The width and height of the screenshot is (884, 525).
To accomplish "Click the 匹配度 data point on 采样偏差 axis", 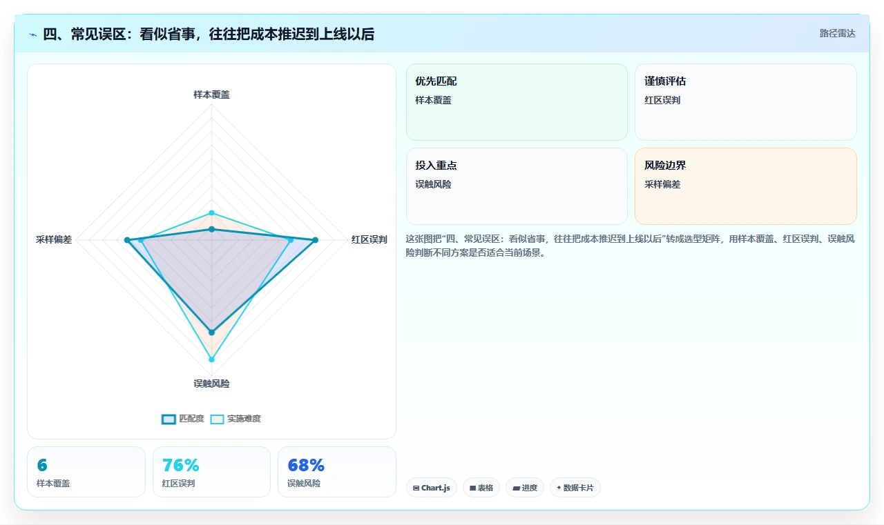I will point(127,240).
